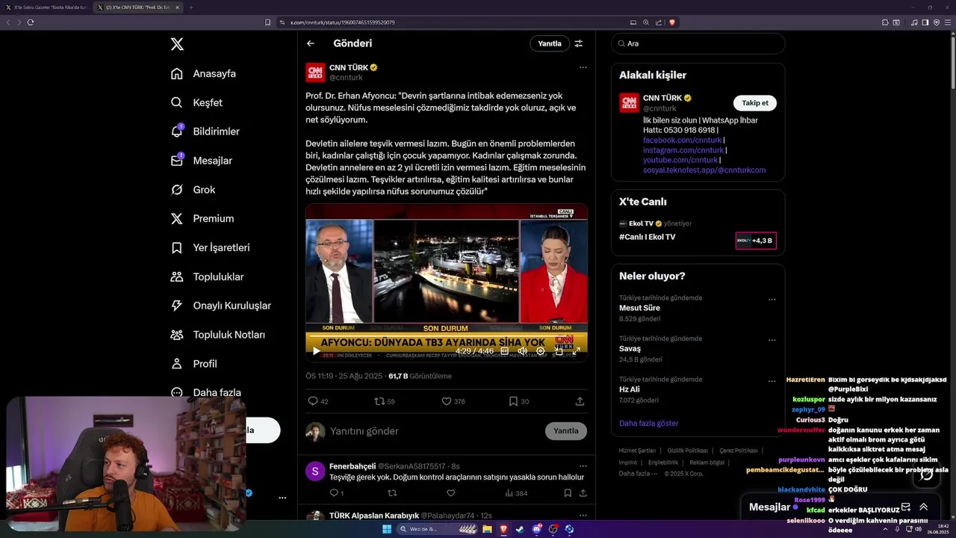
Task: Open youtube.com/cnnturk link
Action: [x=680, y=160]
